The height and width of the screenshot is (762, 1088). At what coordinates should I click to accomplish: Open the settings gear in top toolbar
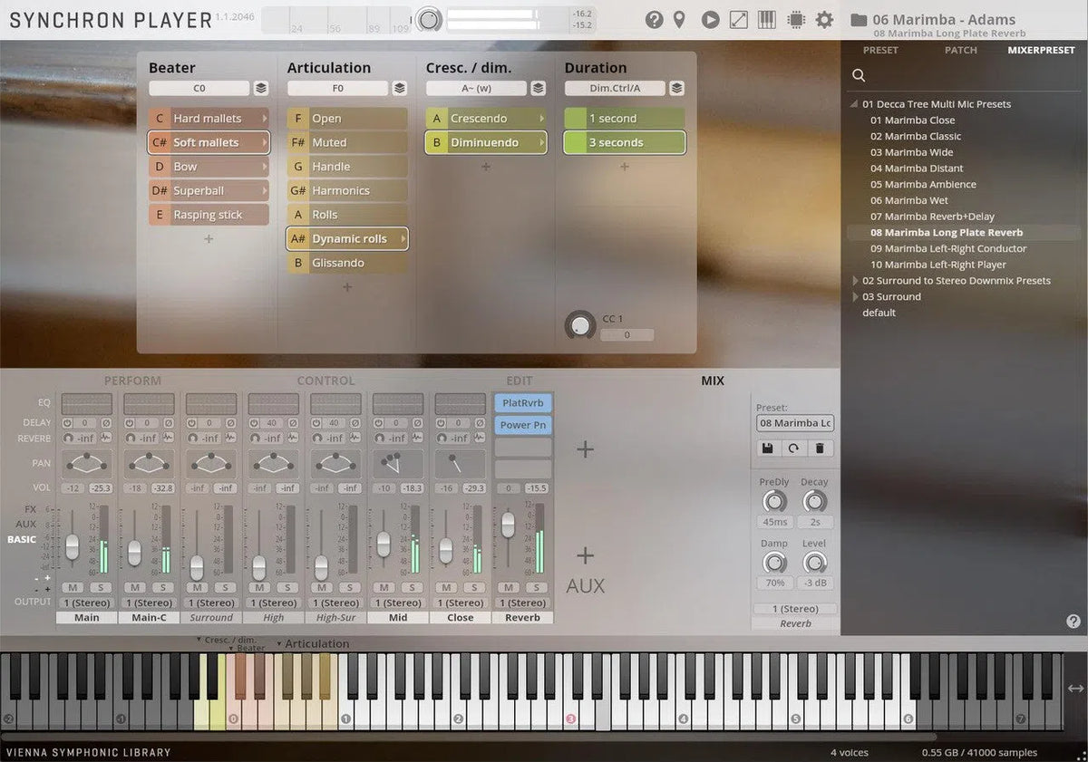[x=823, y=19]
